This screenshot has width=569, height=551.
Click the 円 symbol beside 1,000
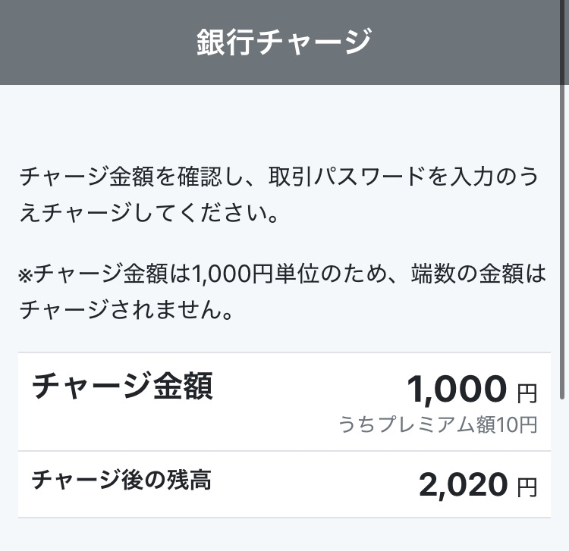tap(527, 393)
